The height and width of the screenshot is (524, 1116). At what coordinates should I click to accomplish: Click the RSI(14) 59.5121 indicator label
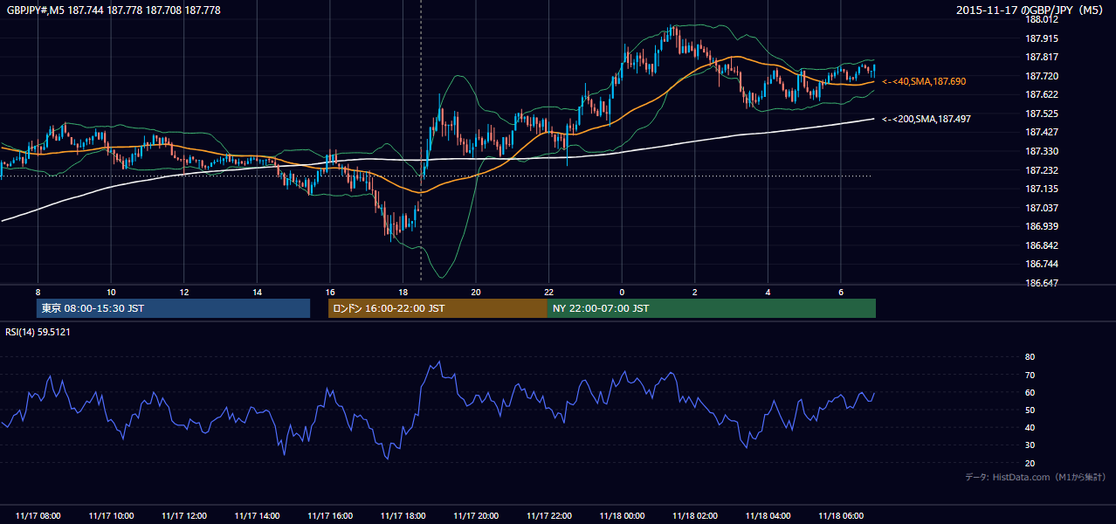click(x=38, y=332)
